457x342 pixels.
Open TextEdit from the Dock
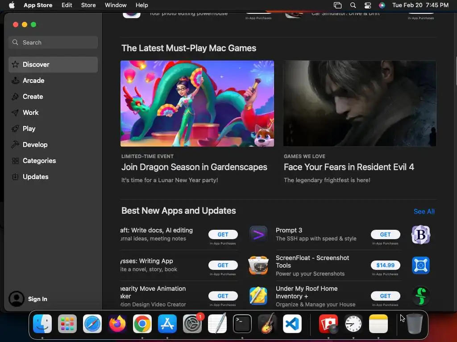coord(217,324)
